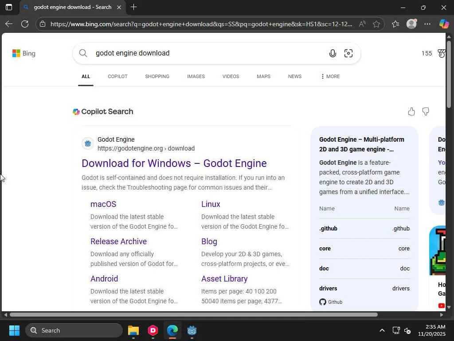Open visual search camera icon
454x341 pixels.
coord(348,53)
